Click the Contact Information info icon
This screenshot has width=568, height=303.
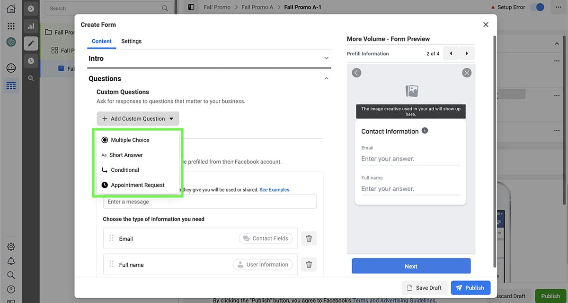point(425,131)
